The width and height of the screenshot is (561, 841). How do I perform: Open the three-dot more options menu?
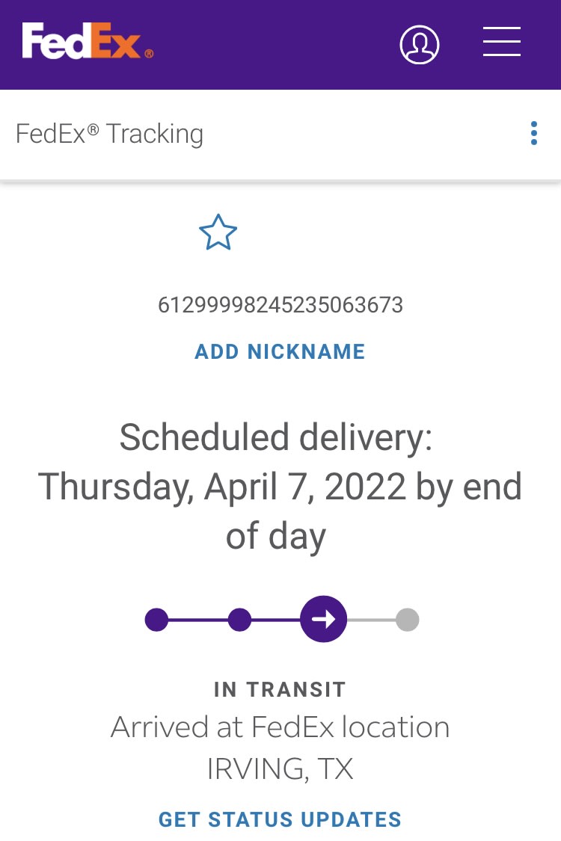point(533,133)
